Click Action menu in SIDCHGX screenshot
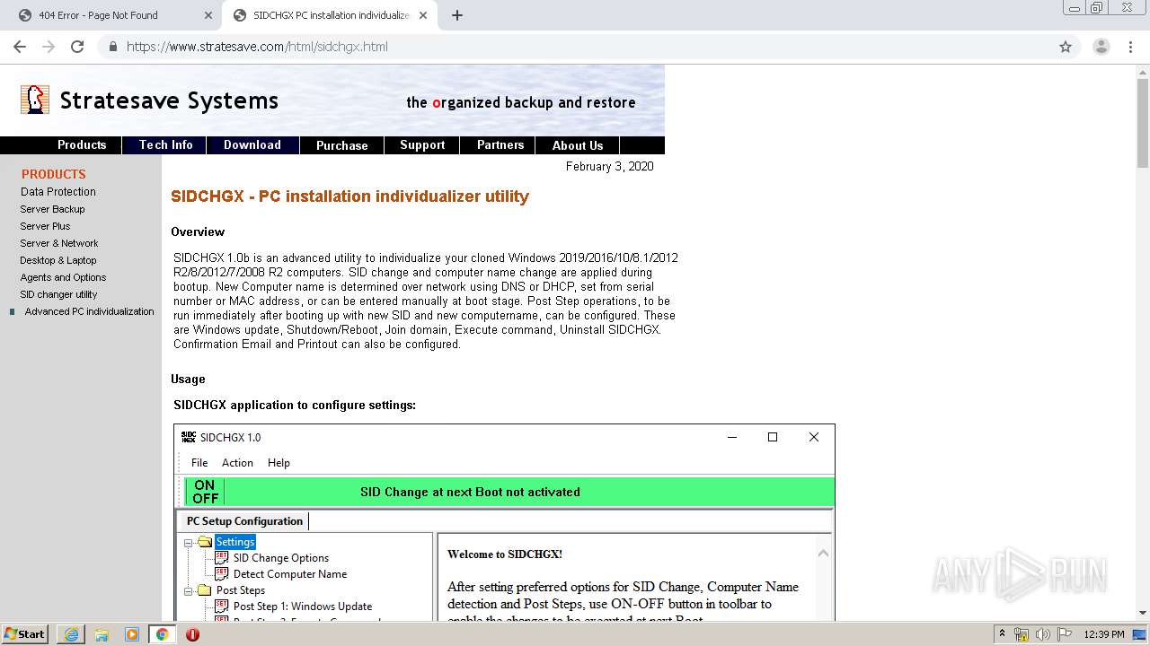This screenshot has width=1150, height=646. tap(237, 463)
